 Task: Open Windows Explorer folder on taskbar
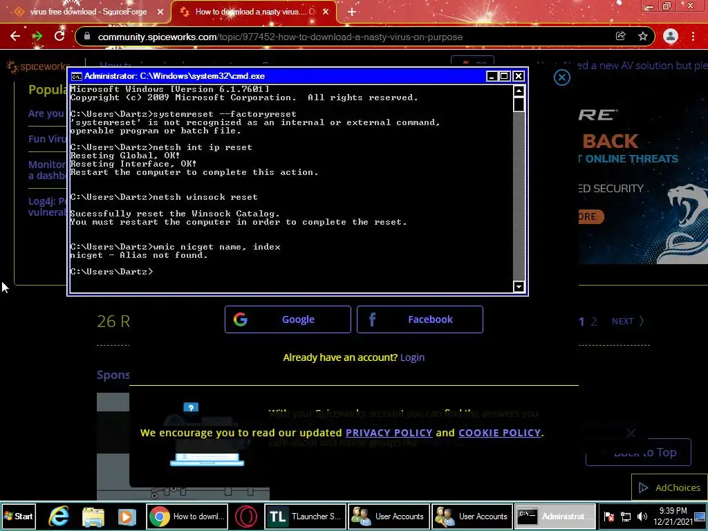[93, 516]
